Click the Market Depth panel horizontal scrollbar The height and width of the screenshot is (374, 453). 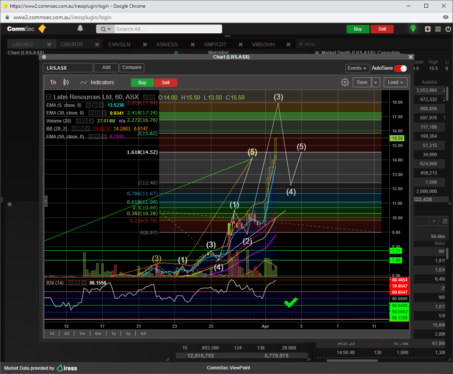click(352, 361)
